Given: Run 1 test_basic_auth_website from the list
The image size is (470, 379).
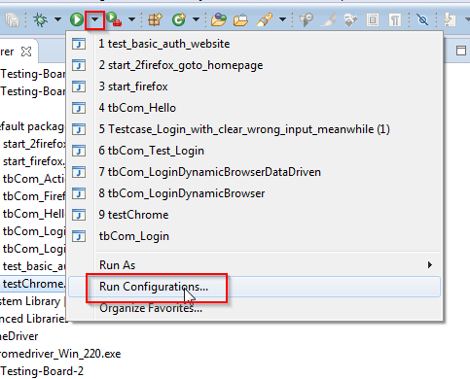Looking at the screenshot, I should (x=254, y=44).
